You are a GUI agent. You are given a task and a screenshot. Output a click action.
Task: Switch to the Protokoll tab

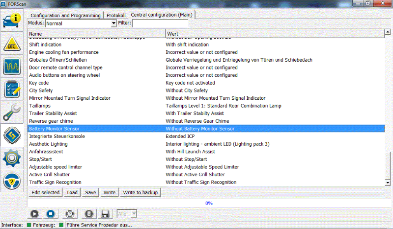click(x=116, y=15)
